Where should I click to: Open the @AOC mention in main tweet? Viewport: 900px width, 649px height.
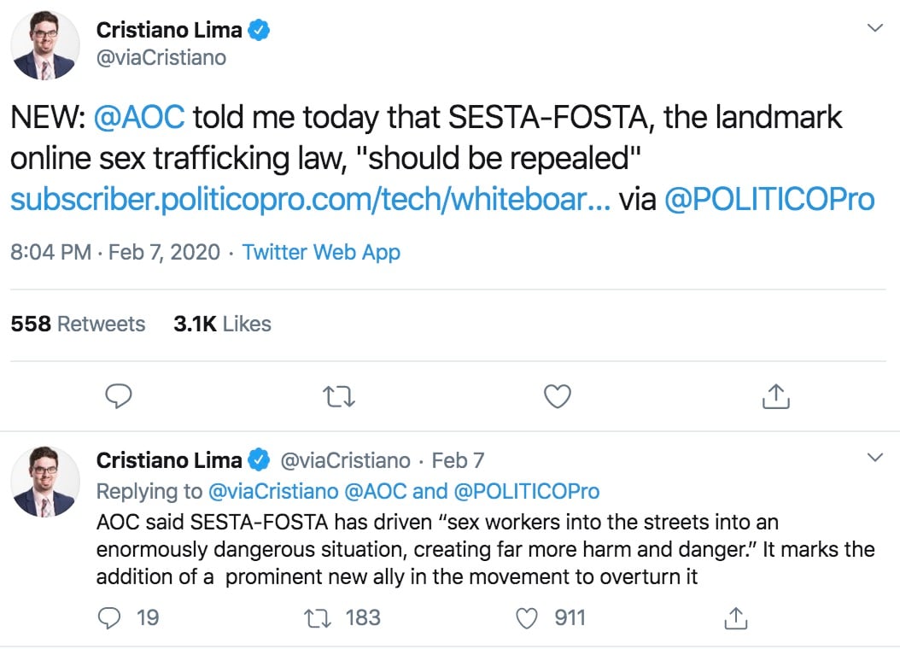point(139,117)
